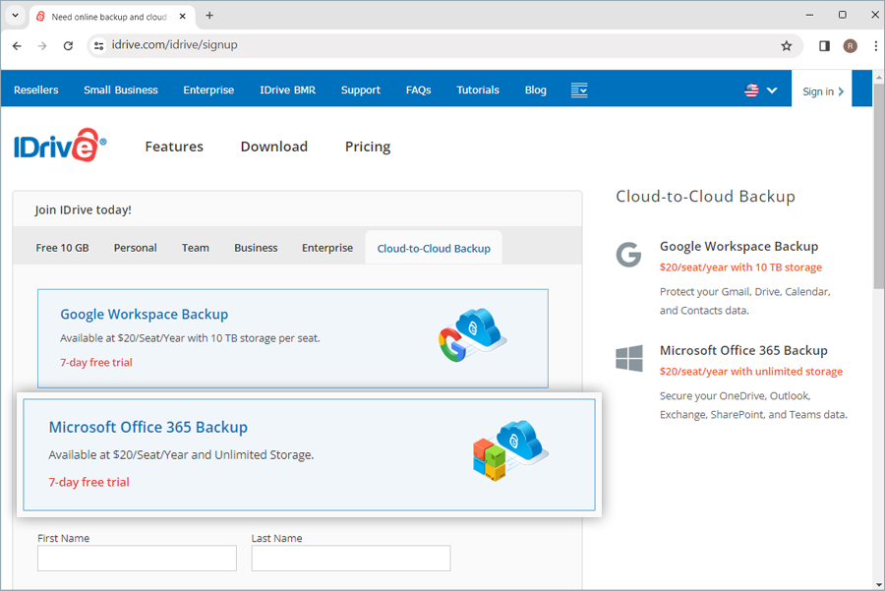885x591 pixels.
Task: Open the tab search dropdown arrow
Action: coord(15,16)
